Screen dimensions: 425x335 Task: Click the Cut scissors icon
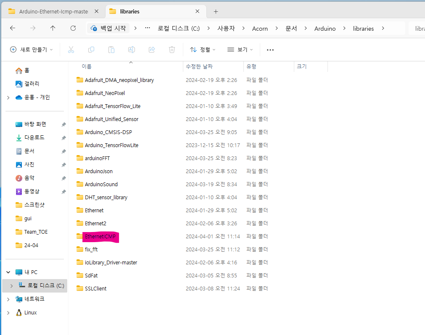[71, 50]
